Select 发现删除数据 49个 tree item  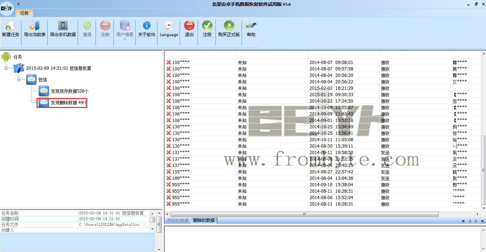[69, 103]
